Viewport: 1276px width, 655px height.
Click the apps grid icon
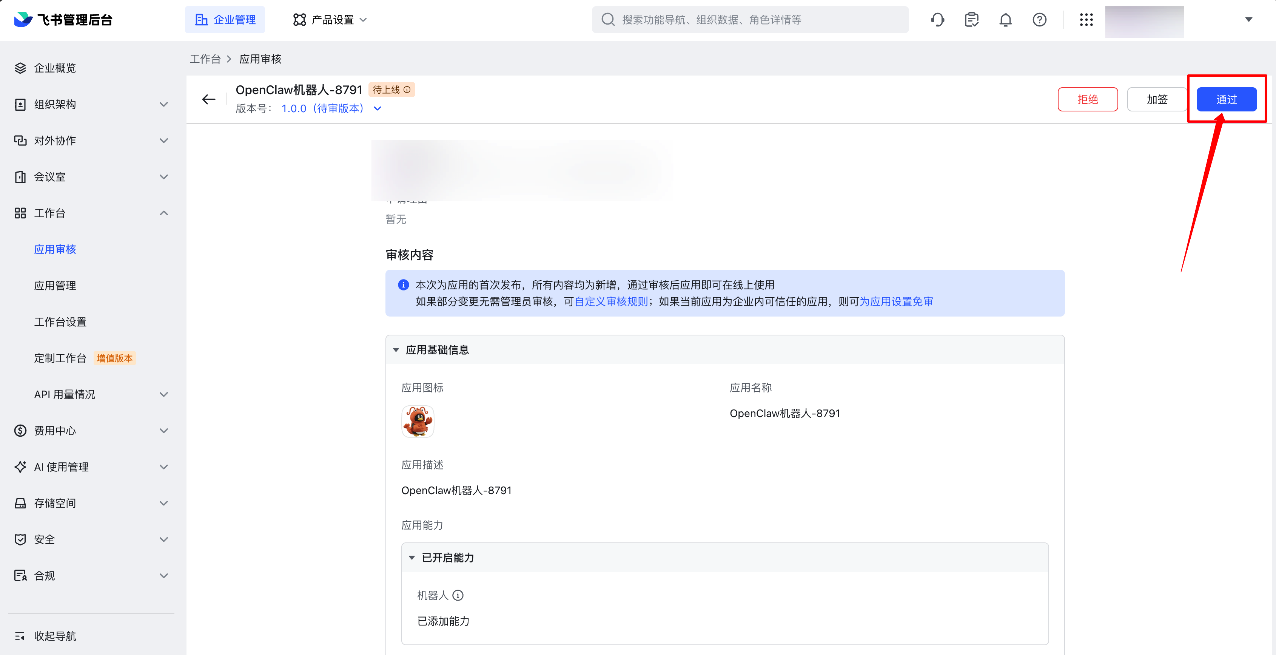[1086, 19]
